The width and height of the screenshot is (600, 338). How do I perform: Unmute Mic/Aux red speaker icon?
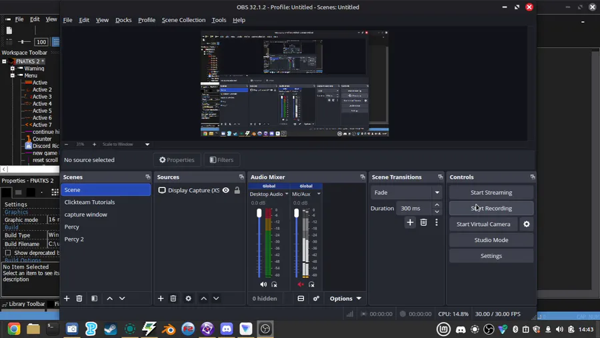301,285
